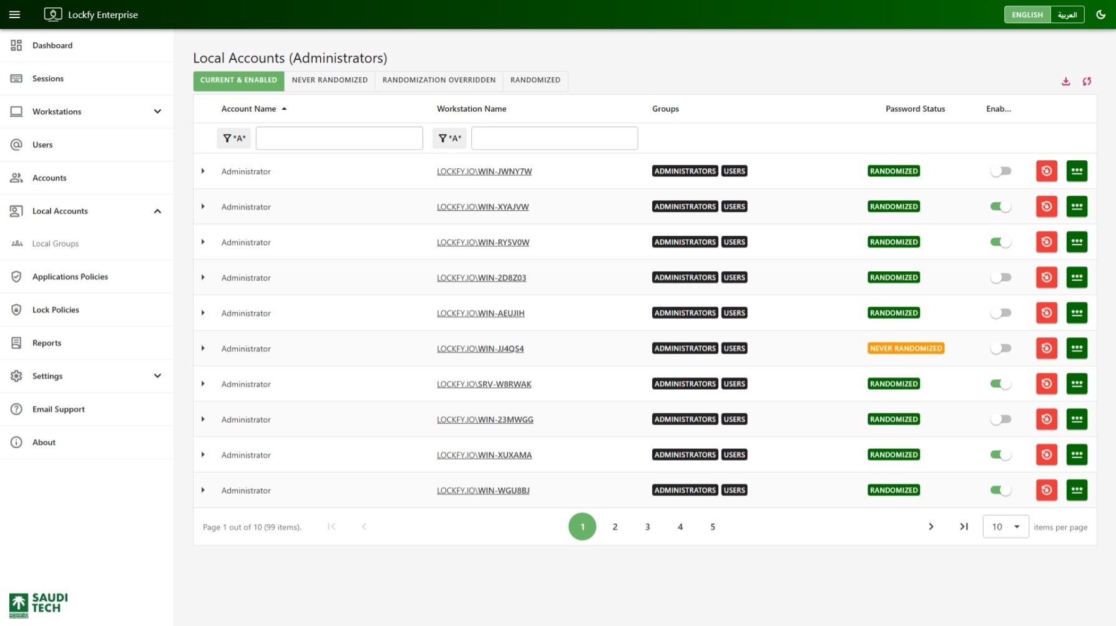Click red reset button for WIN-JWNY7W
1116x626 pixels.
1047,171
